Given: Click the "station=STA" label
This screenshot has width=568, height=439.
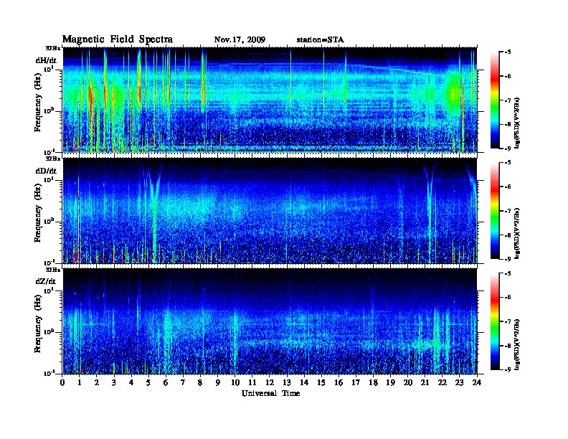Looking at the screenshot, I should [320, 40].
